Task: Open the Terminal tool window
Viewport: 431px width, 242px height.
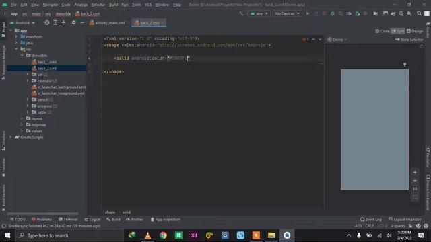Action: 68,220
